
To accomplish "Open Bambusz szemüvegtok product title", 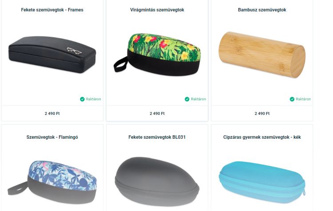I will (x=262, y=10).
